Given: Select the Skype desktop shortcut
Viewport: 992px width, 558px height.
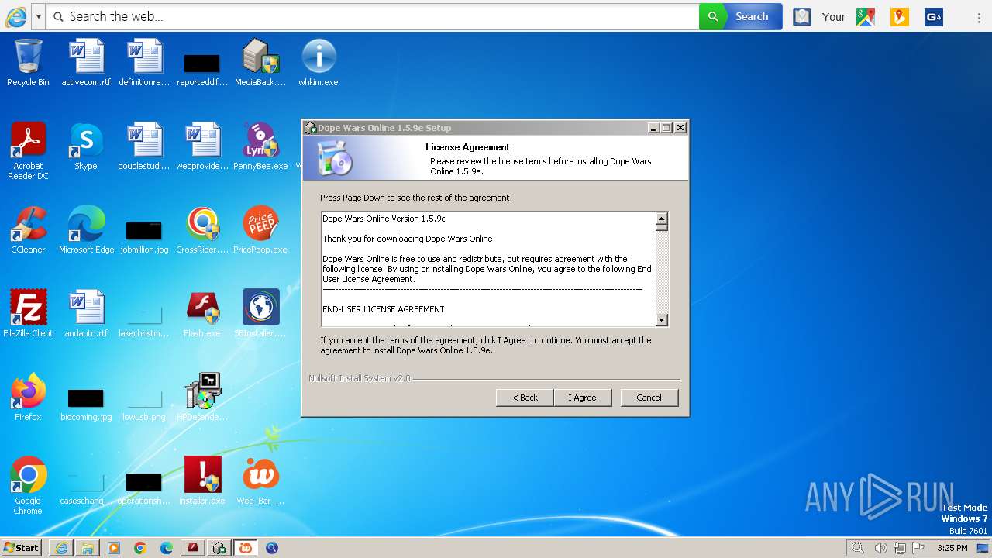Looking at the screenshot, I should (86, 146).
